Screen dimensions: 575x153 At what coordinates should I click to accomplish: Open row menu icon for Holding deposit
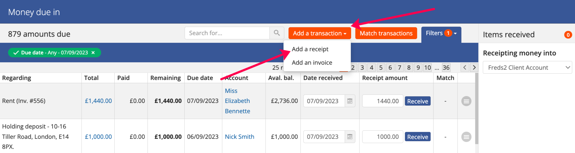coord(466,137)
